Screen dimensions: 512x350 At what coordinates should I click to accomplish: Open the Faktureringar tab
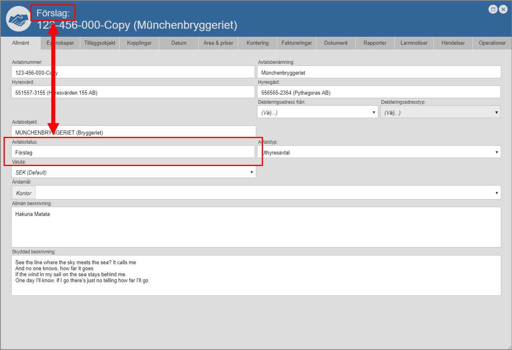coord(297,43)
